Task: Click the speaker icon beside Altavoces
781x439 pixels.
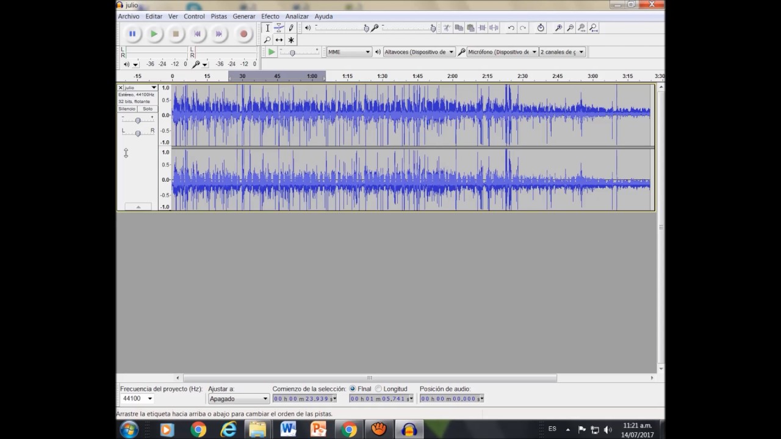Action: click(378, 52)
